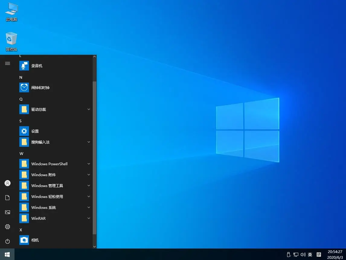This screenshot has height=260, width=346.
Task: Open the user account icon in Start sidebar
Action: [8, 183]
